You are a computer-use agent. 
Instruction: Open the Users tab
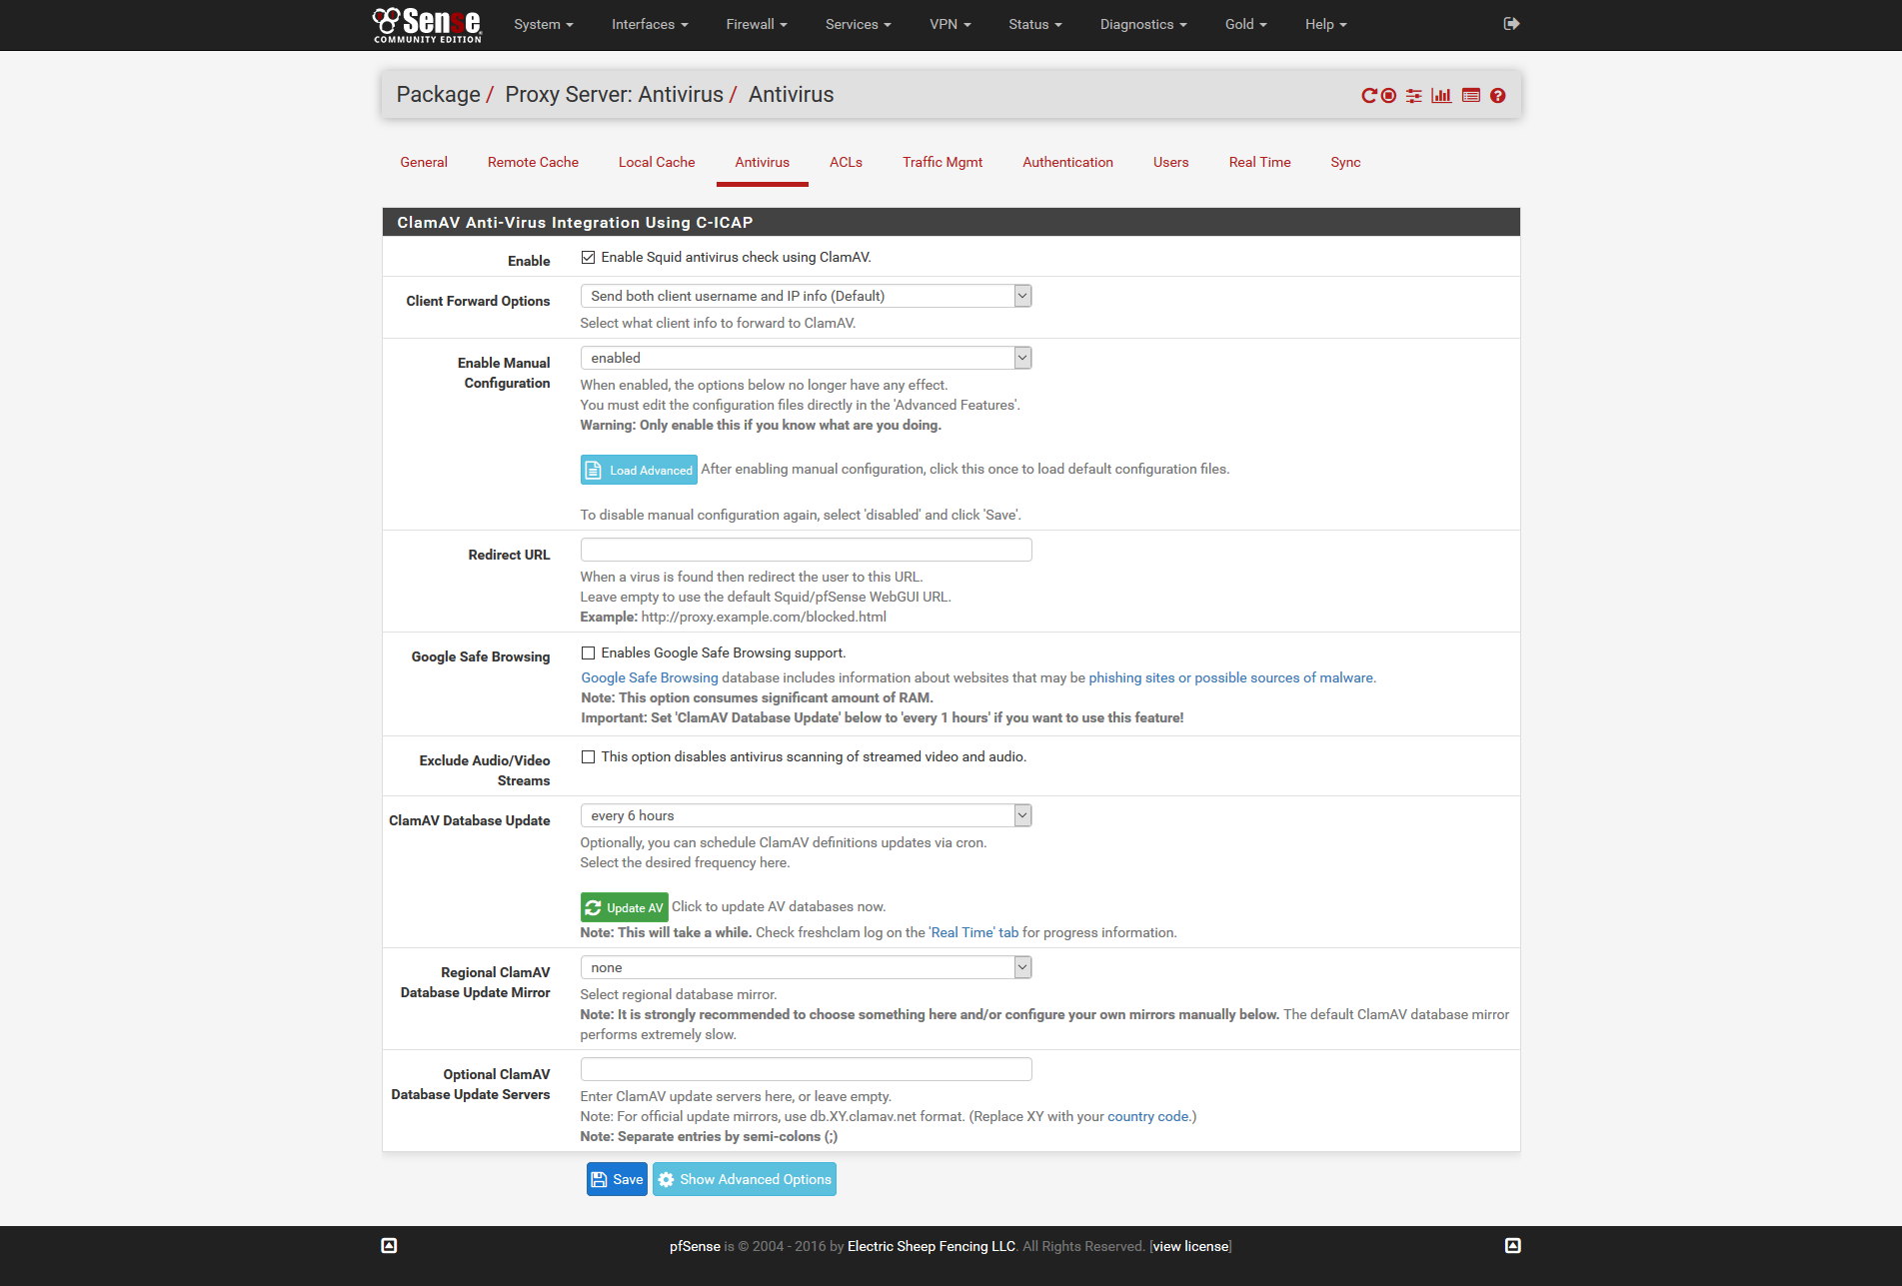click(x=1171, y=162)
